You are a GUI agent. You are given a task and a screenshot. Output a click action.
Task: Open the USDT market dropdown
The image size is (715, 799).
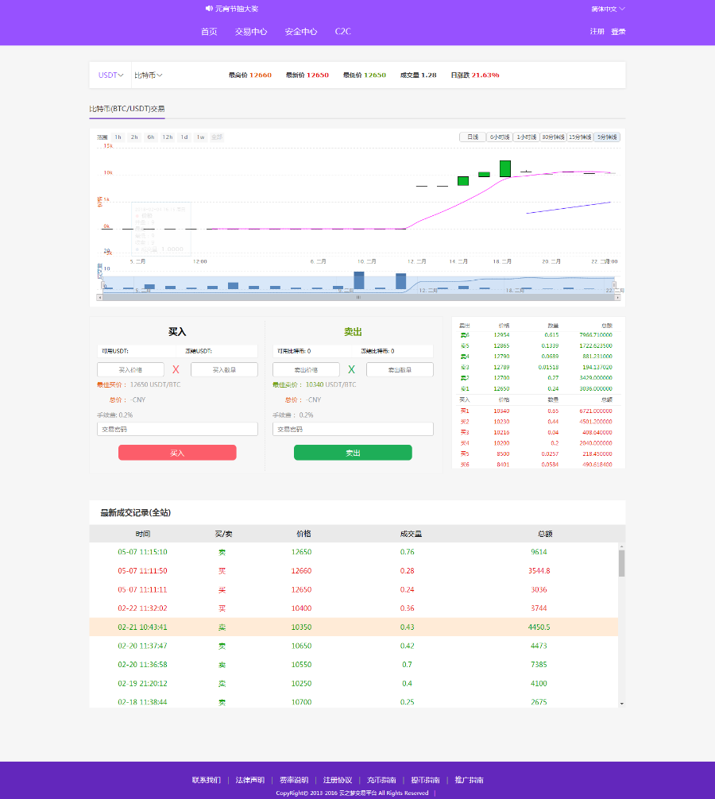pyautogui.click(x=110, y=75)
